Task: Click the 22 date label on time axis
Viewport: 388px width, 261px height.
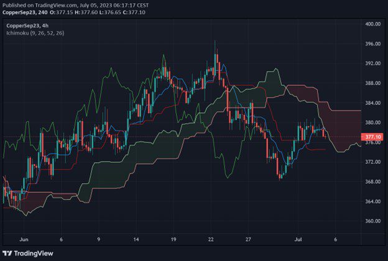Action: click(211, 239)
